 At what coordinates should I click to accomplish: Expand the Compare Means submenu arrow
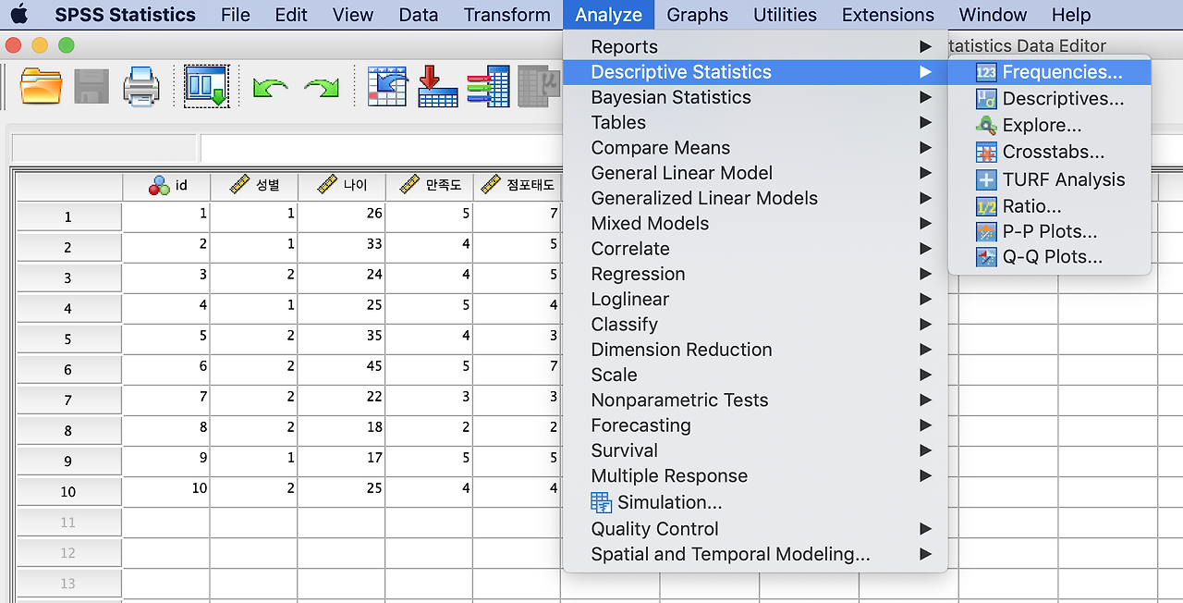925,148
